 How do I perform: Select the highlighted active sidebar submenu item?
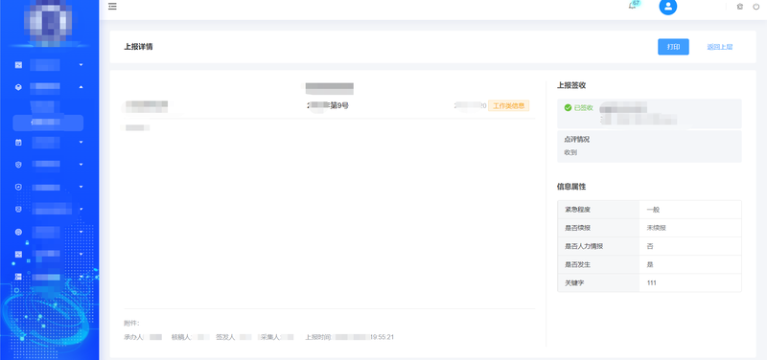[x=48, y=123]
